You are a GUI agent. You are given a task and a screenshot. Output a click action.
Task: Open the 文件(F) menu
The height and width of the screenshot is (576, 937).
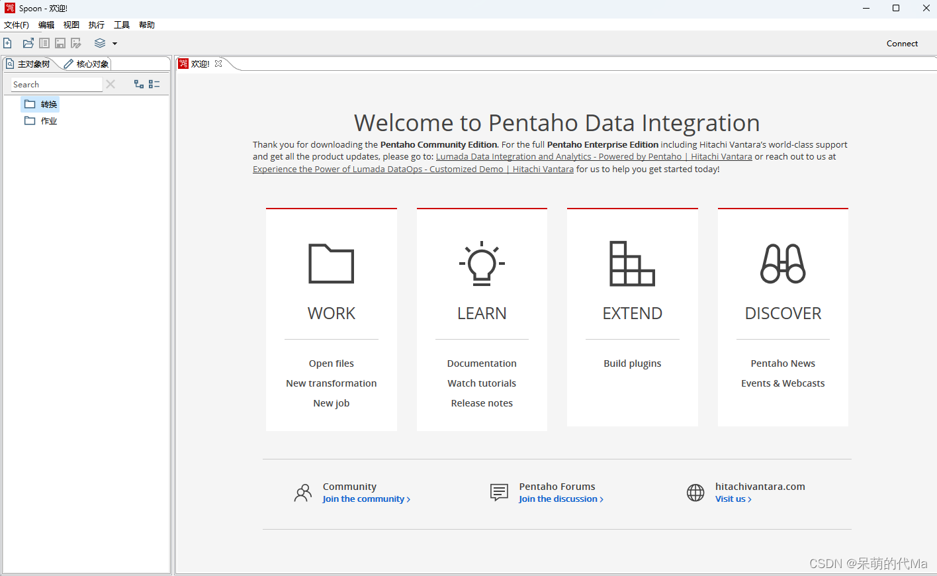click(17, 24)
